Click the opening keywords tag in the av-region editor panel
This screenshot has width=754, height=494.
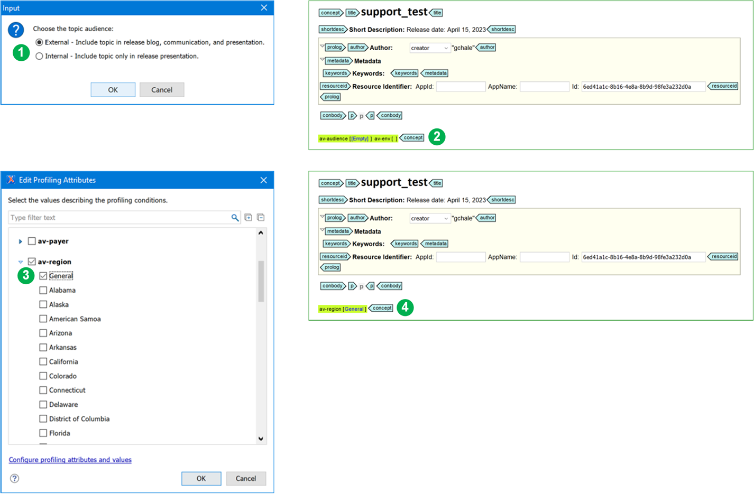[x=336, y=244]
